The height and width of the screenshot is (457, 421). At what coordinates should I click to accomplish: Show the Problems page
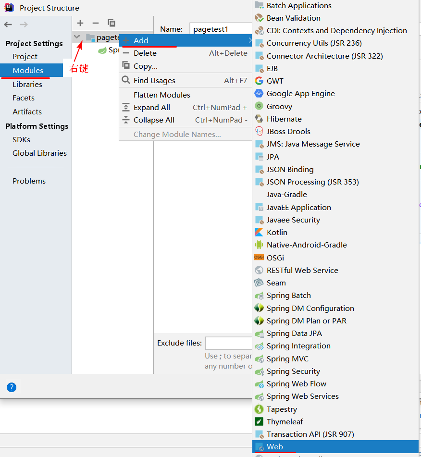coord(29,181)
